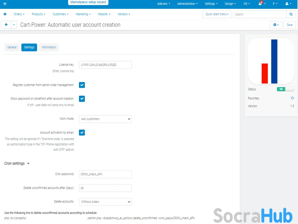Viewport: 298px width, 224px height.
Task: Open the cart icon in top bar
Action: pyautogui.click(x=5, y=4)
